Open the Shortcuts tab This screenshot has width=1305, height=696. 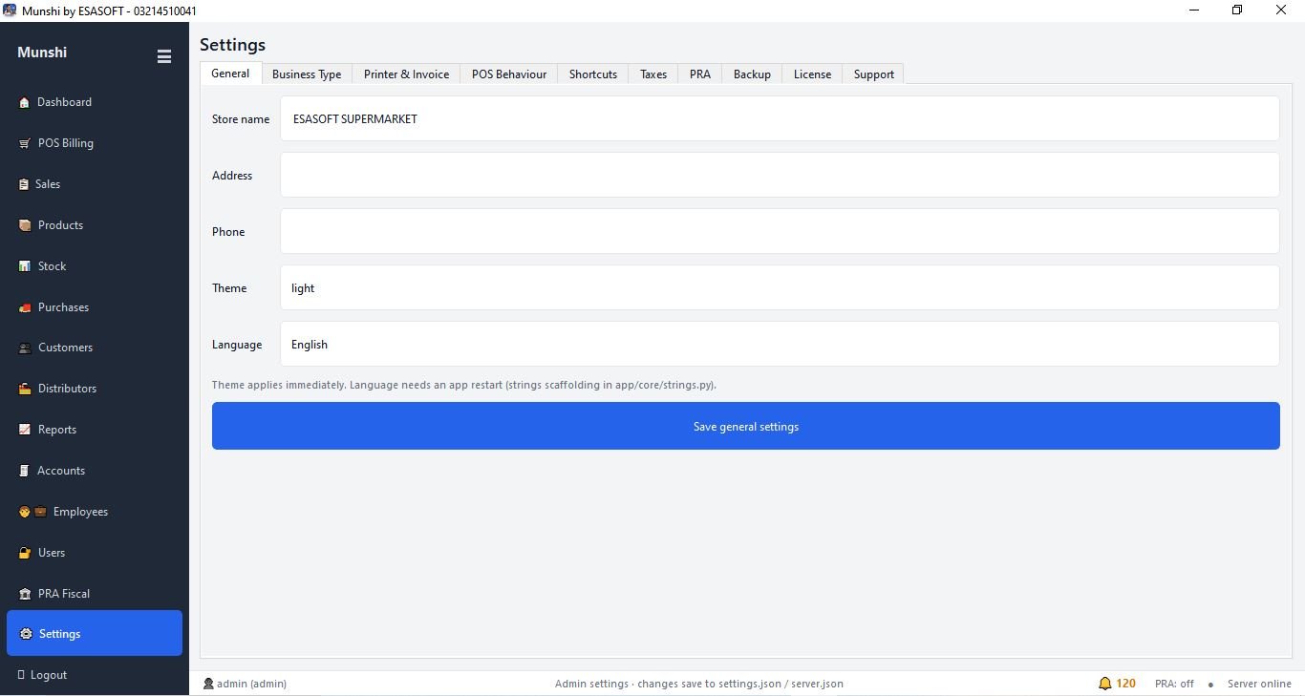click(x=593, y=74)
